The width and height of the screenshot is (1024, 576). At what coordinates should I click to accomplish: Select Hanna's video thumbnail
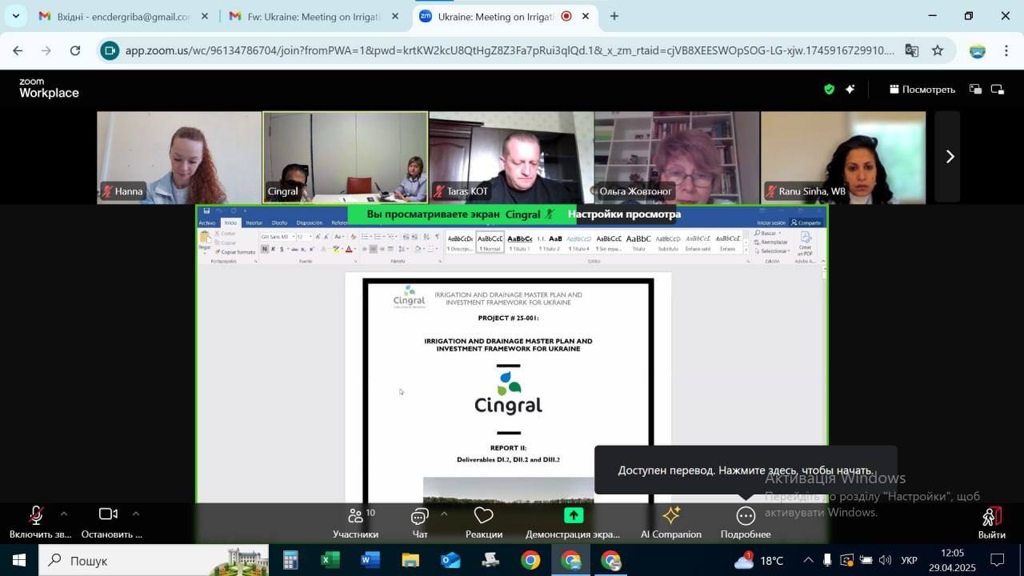(179, 157)
